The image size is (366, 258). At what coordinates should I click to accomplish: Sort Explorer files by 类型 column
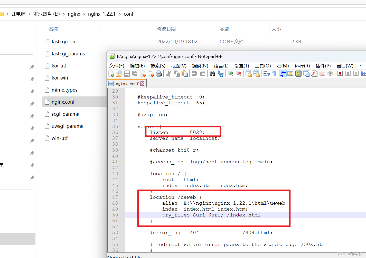pos(224,29)
